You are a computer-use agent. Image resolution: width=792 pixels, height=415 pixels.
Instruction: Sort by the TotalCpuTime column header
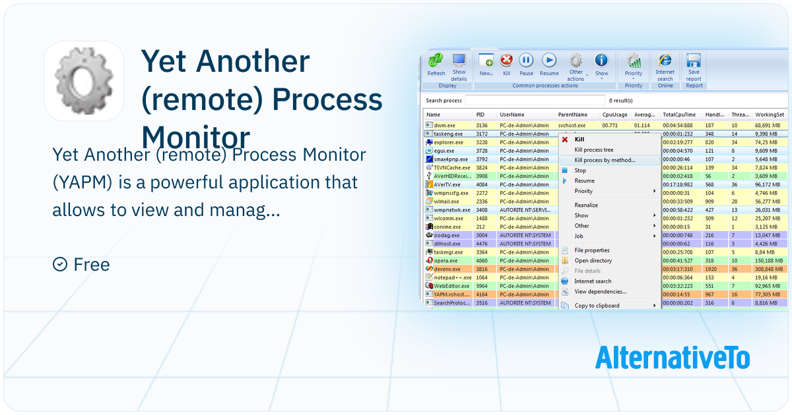(x=681, y=115)
